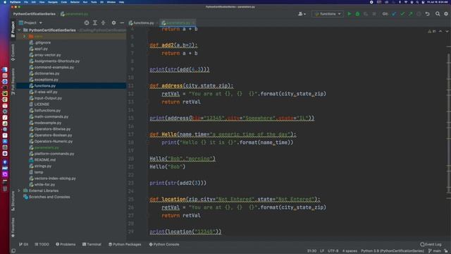The height and width of the screenshot is (254, 451).
Task: Open the Code menu
Action: tap(64, 2)
